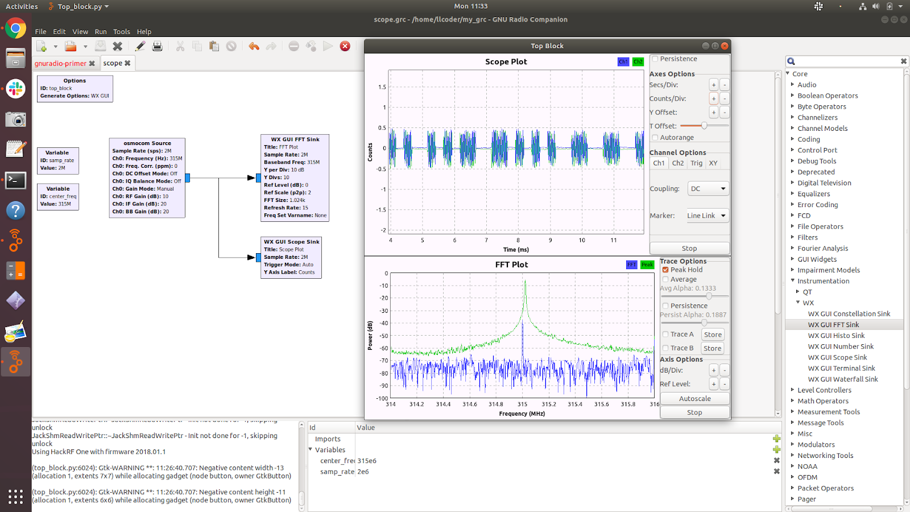910x512 pixels.
Task: Click the paste clipboard icon
Action: [214, 46]
